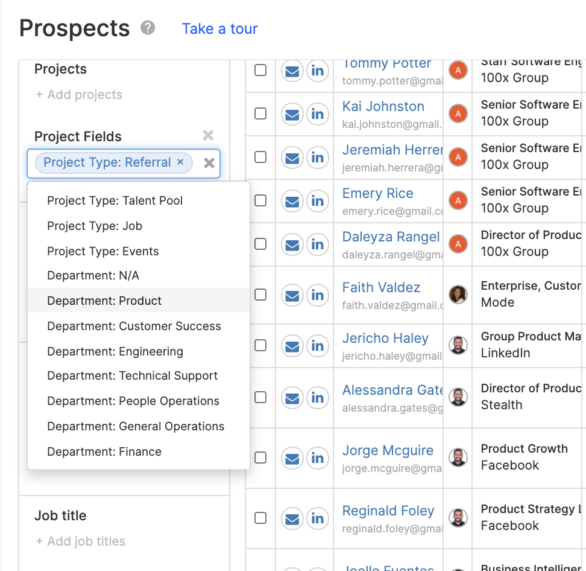Click the email icon for Faith Valdez

[x=292, y=295]
